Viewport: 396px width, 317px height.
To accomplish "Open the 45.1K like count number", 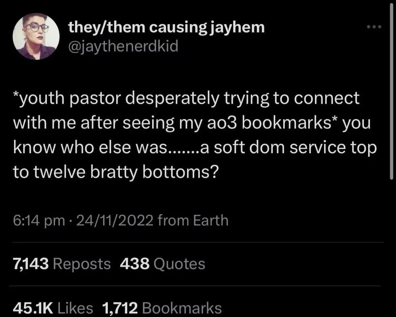I will pos(33,308).
